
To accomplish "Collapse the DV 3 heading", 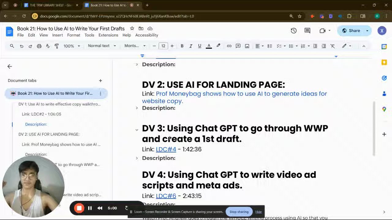I will click(x=137, y=130).
